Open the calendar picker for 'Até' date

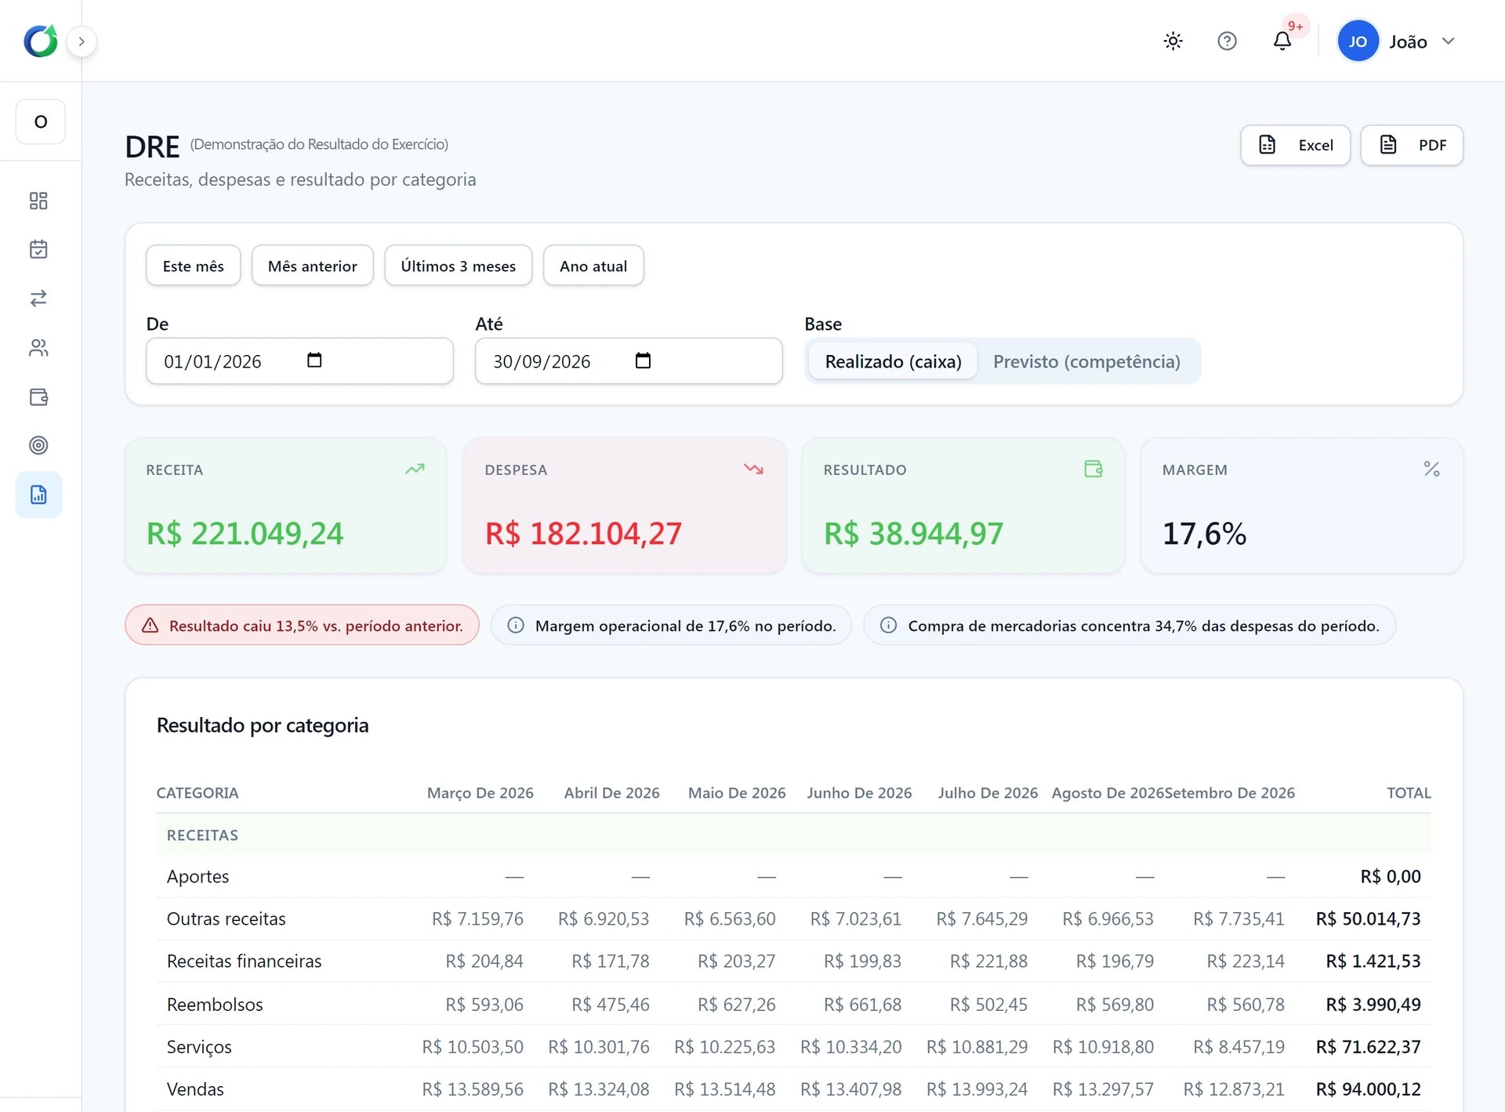(x=643, y=360)
